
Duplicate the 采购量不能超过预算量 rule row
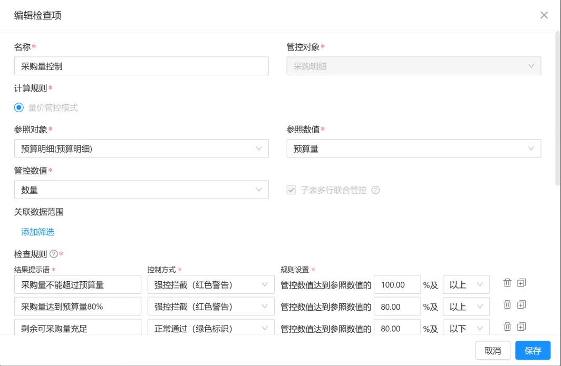tap(521, 283)
